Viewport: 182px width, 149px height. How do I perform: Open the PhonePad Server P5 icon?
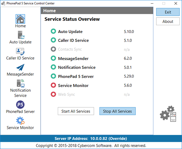click(20, 104)
